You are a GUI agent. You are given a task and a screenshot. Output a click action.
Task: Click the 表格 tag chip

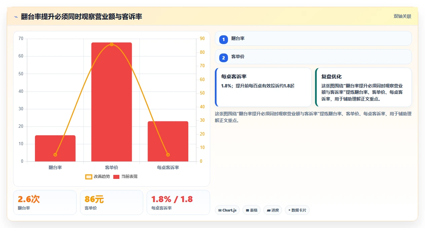click(252, 210)
